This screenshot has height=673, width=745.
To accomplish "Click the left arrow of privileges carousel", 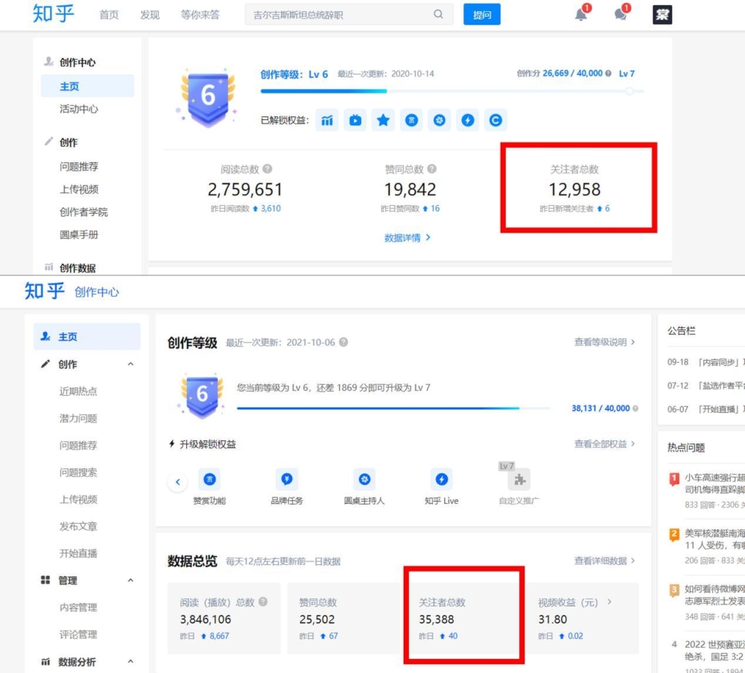I will 178,481.
